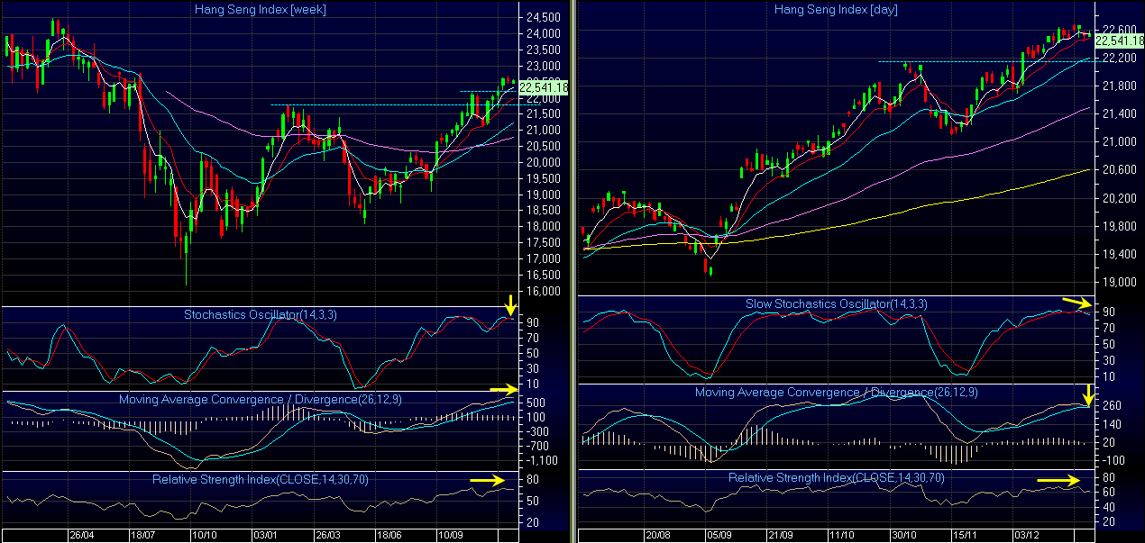Click the 20,000 price axis label
Viewport: 1145px width, 543px height.
545,163
